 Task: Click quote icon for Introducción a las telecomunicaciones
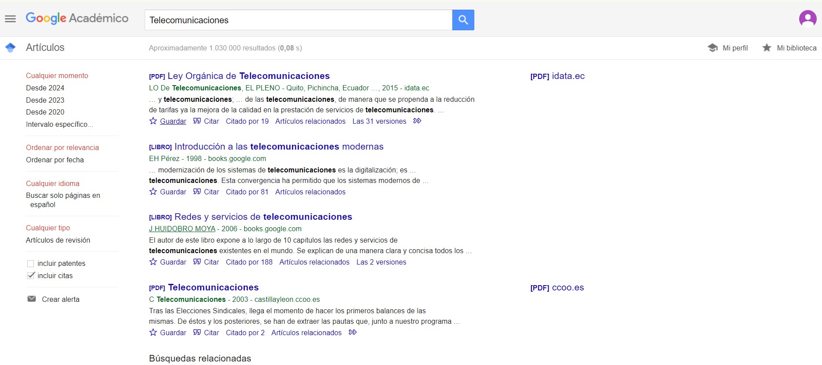click(x=197, y=191)
